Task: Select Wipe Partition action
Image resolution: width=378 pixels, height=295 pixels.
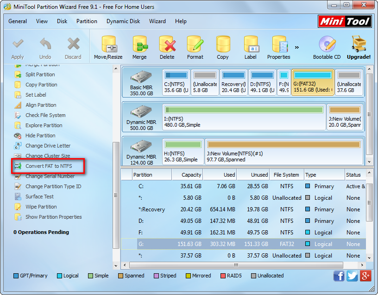Action: pos(36,207)
